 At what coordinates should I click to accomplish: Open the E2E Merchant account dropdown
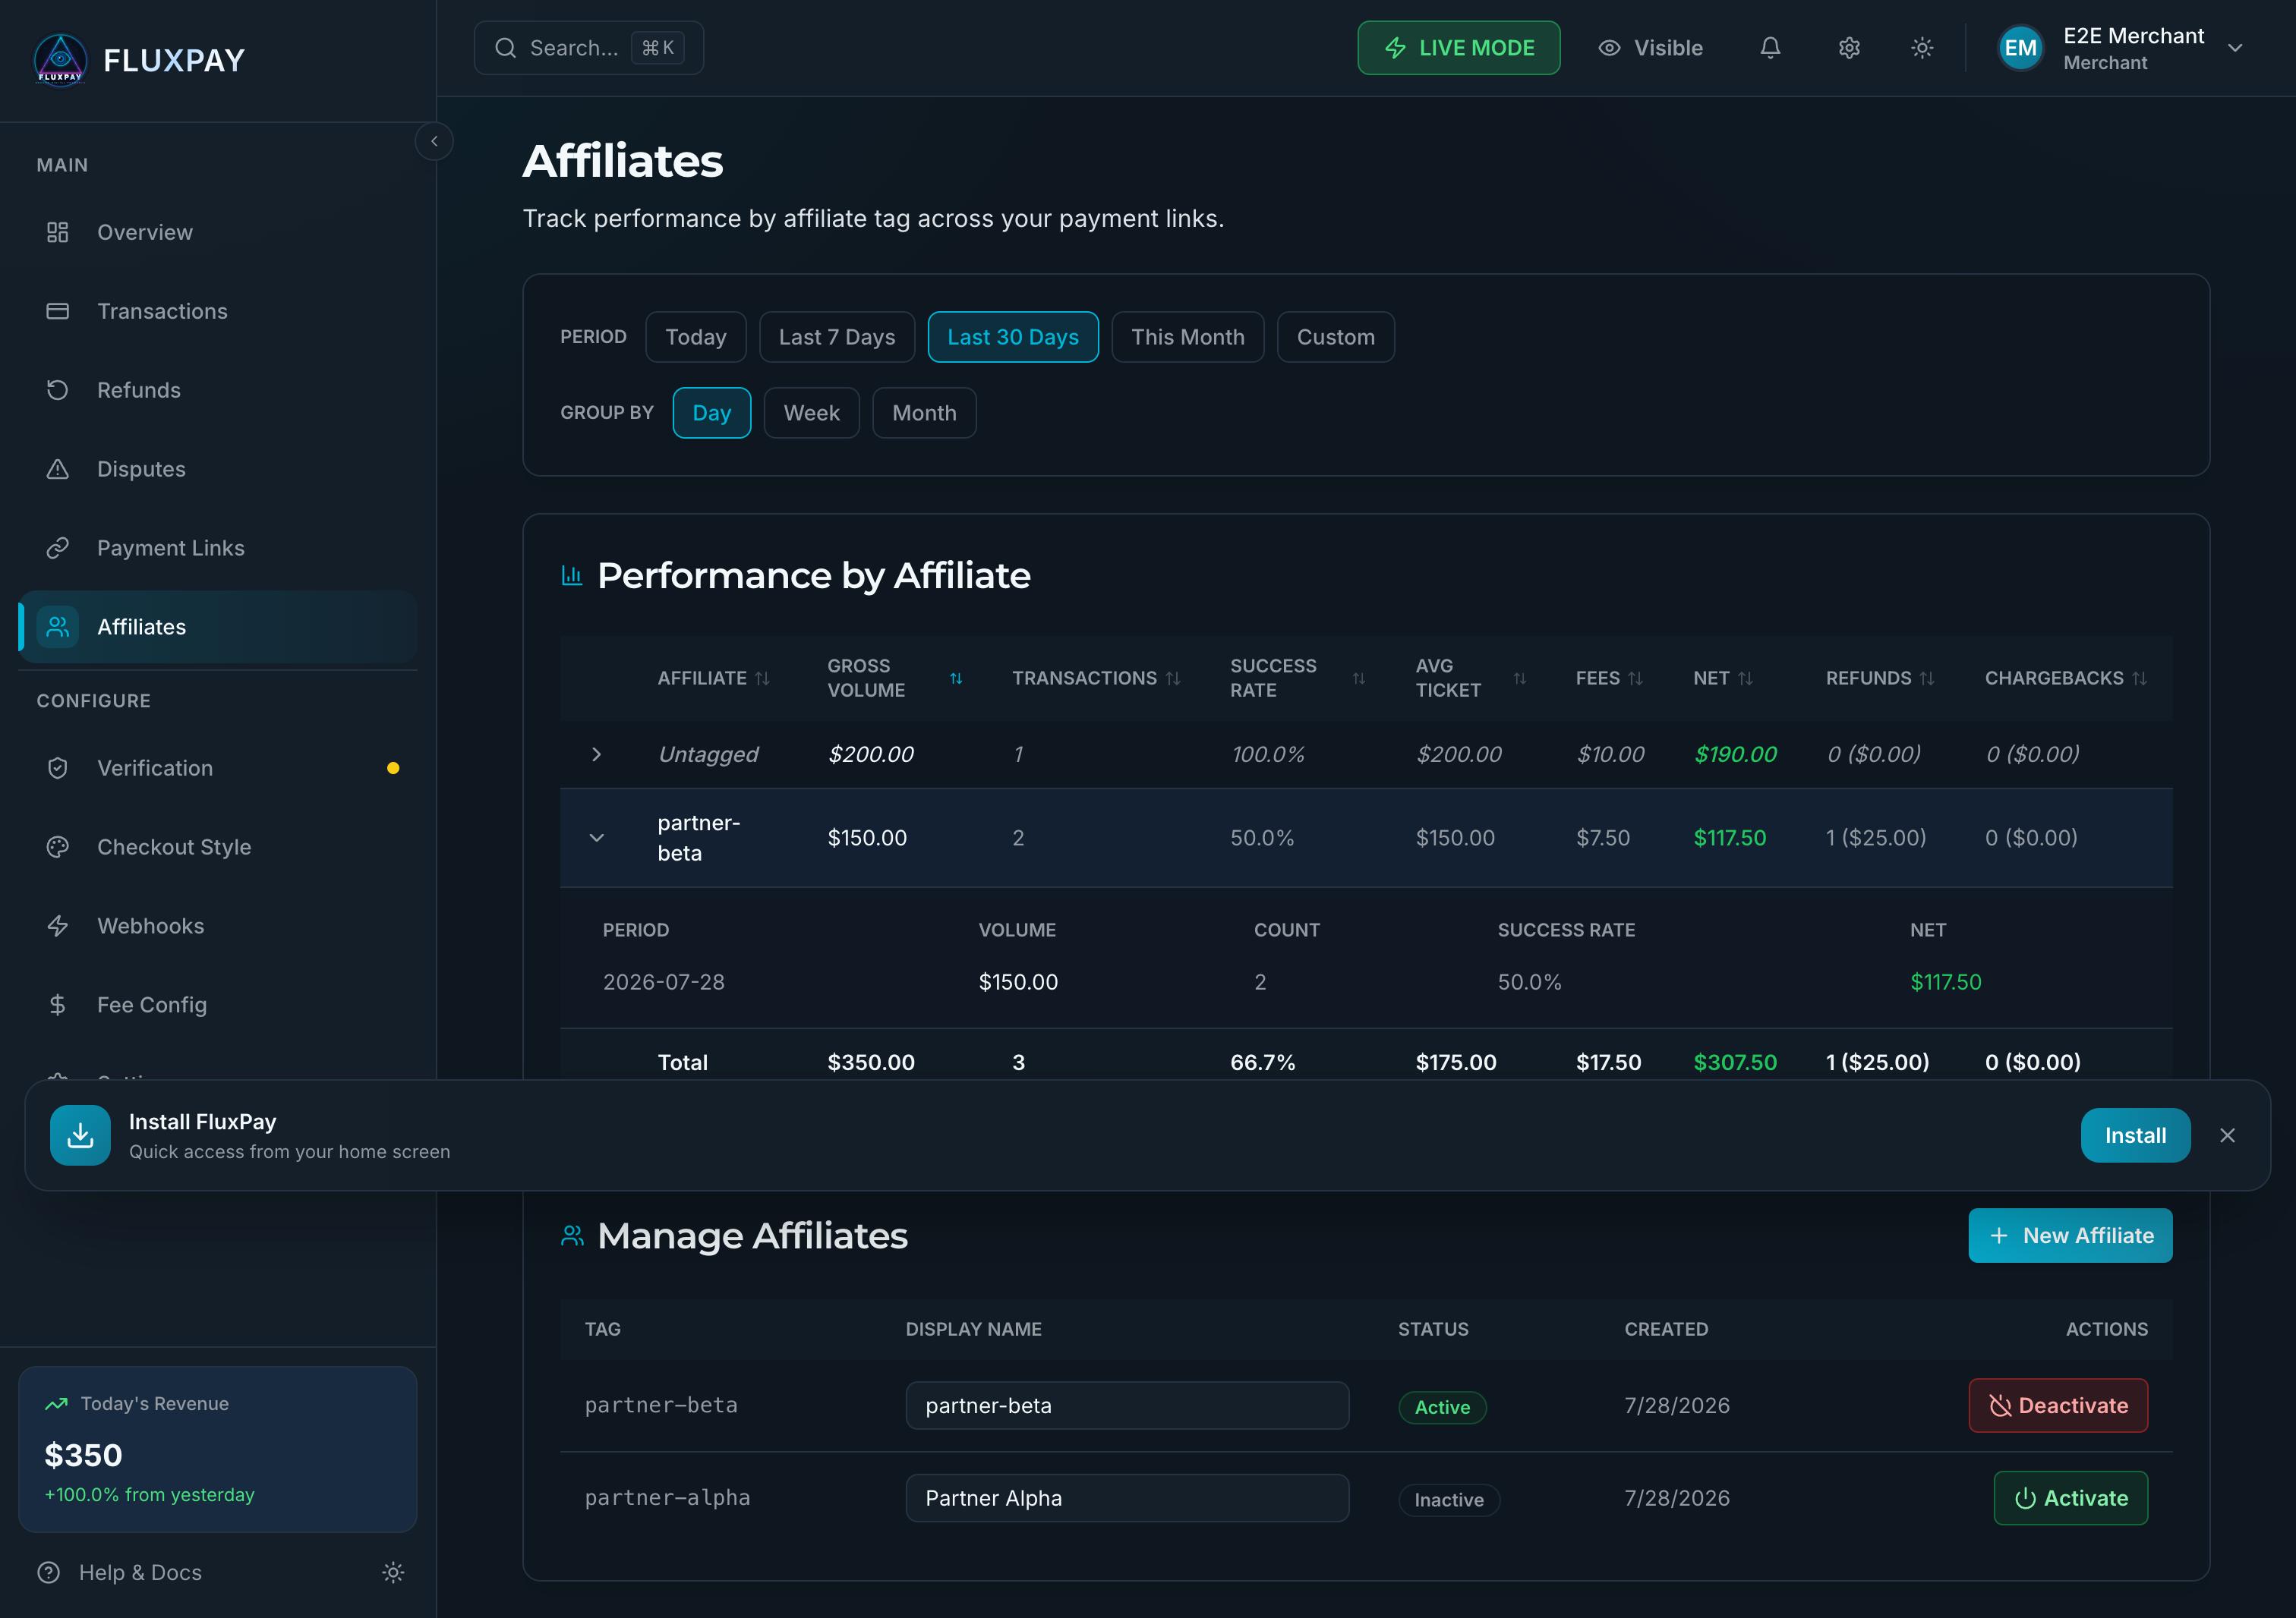[2122, 48]
